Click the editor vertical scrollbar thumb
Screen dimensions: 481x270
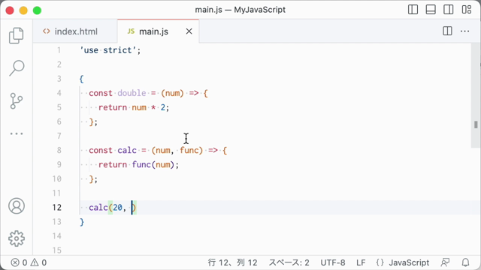(x=476, y=124)
